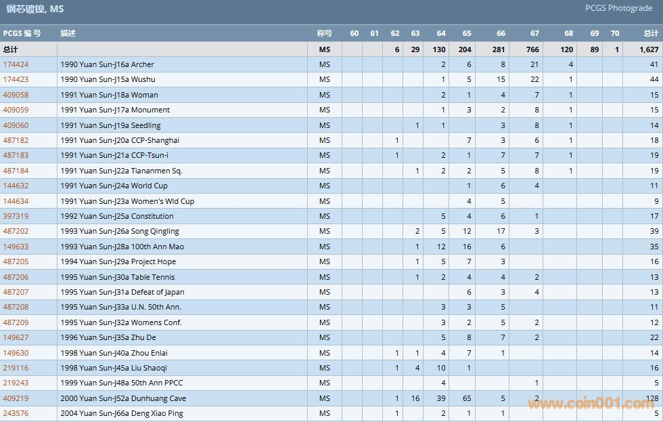Click PCGS number 174423 for Wushu coin

[16, 79]
